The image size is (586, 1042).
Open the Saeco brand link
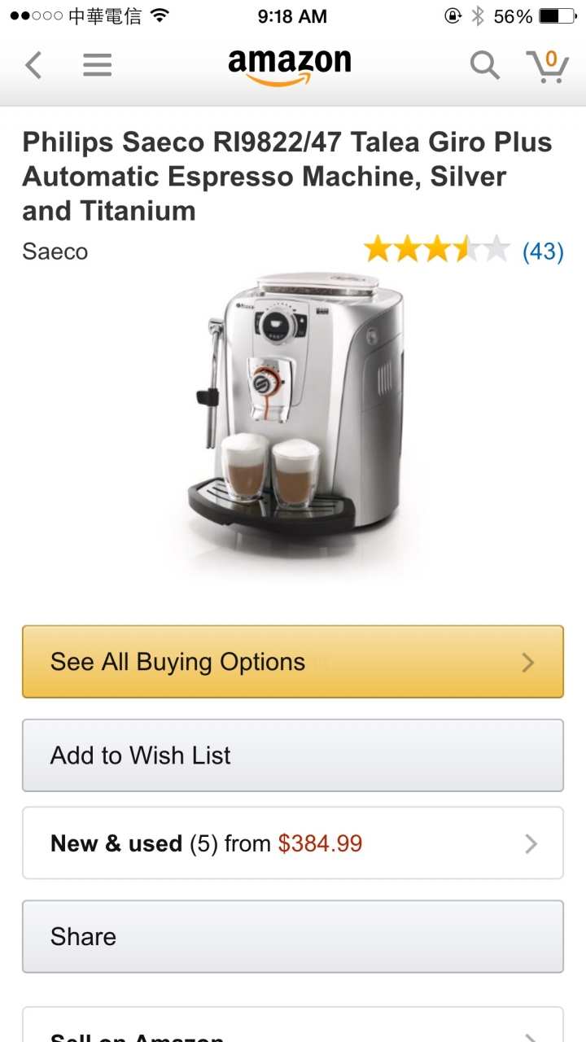[x=55, y=252]
